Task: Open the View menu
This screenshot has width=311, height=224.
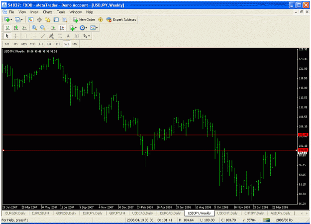Action: point(22,12)
